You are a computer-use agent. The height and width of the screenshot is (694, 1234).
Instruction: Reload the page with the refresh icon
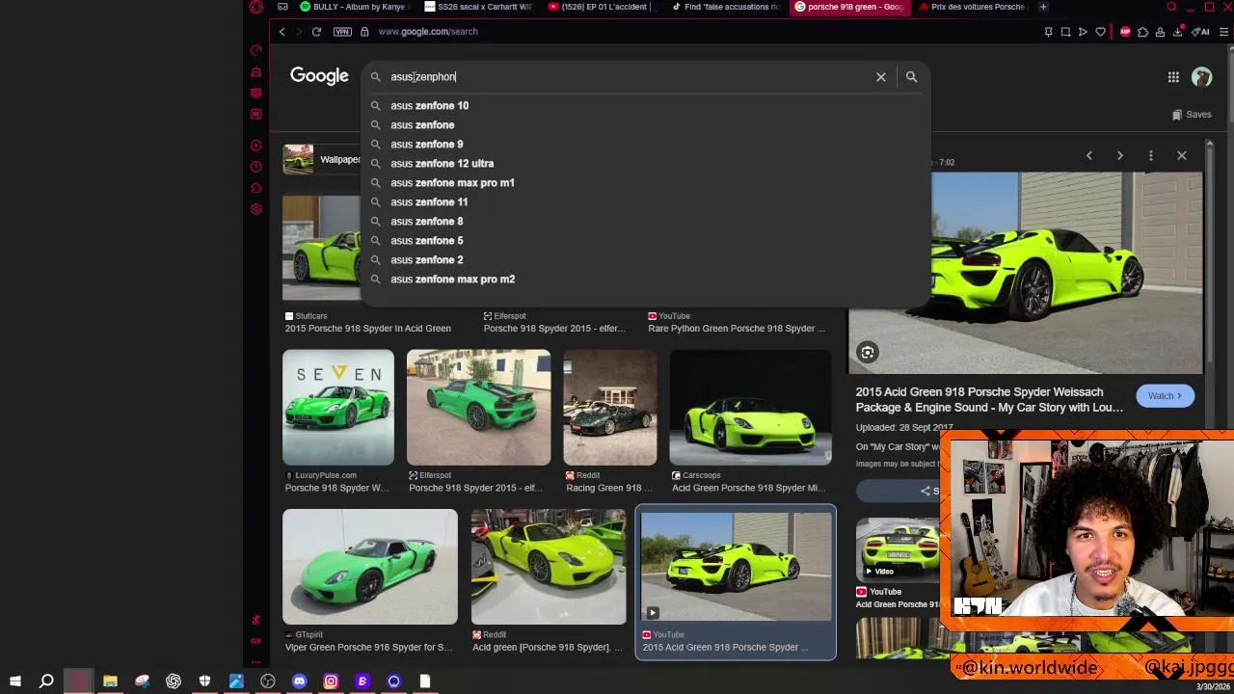tap(315, 32)
